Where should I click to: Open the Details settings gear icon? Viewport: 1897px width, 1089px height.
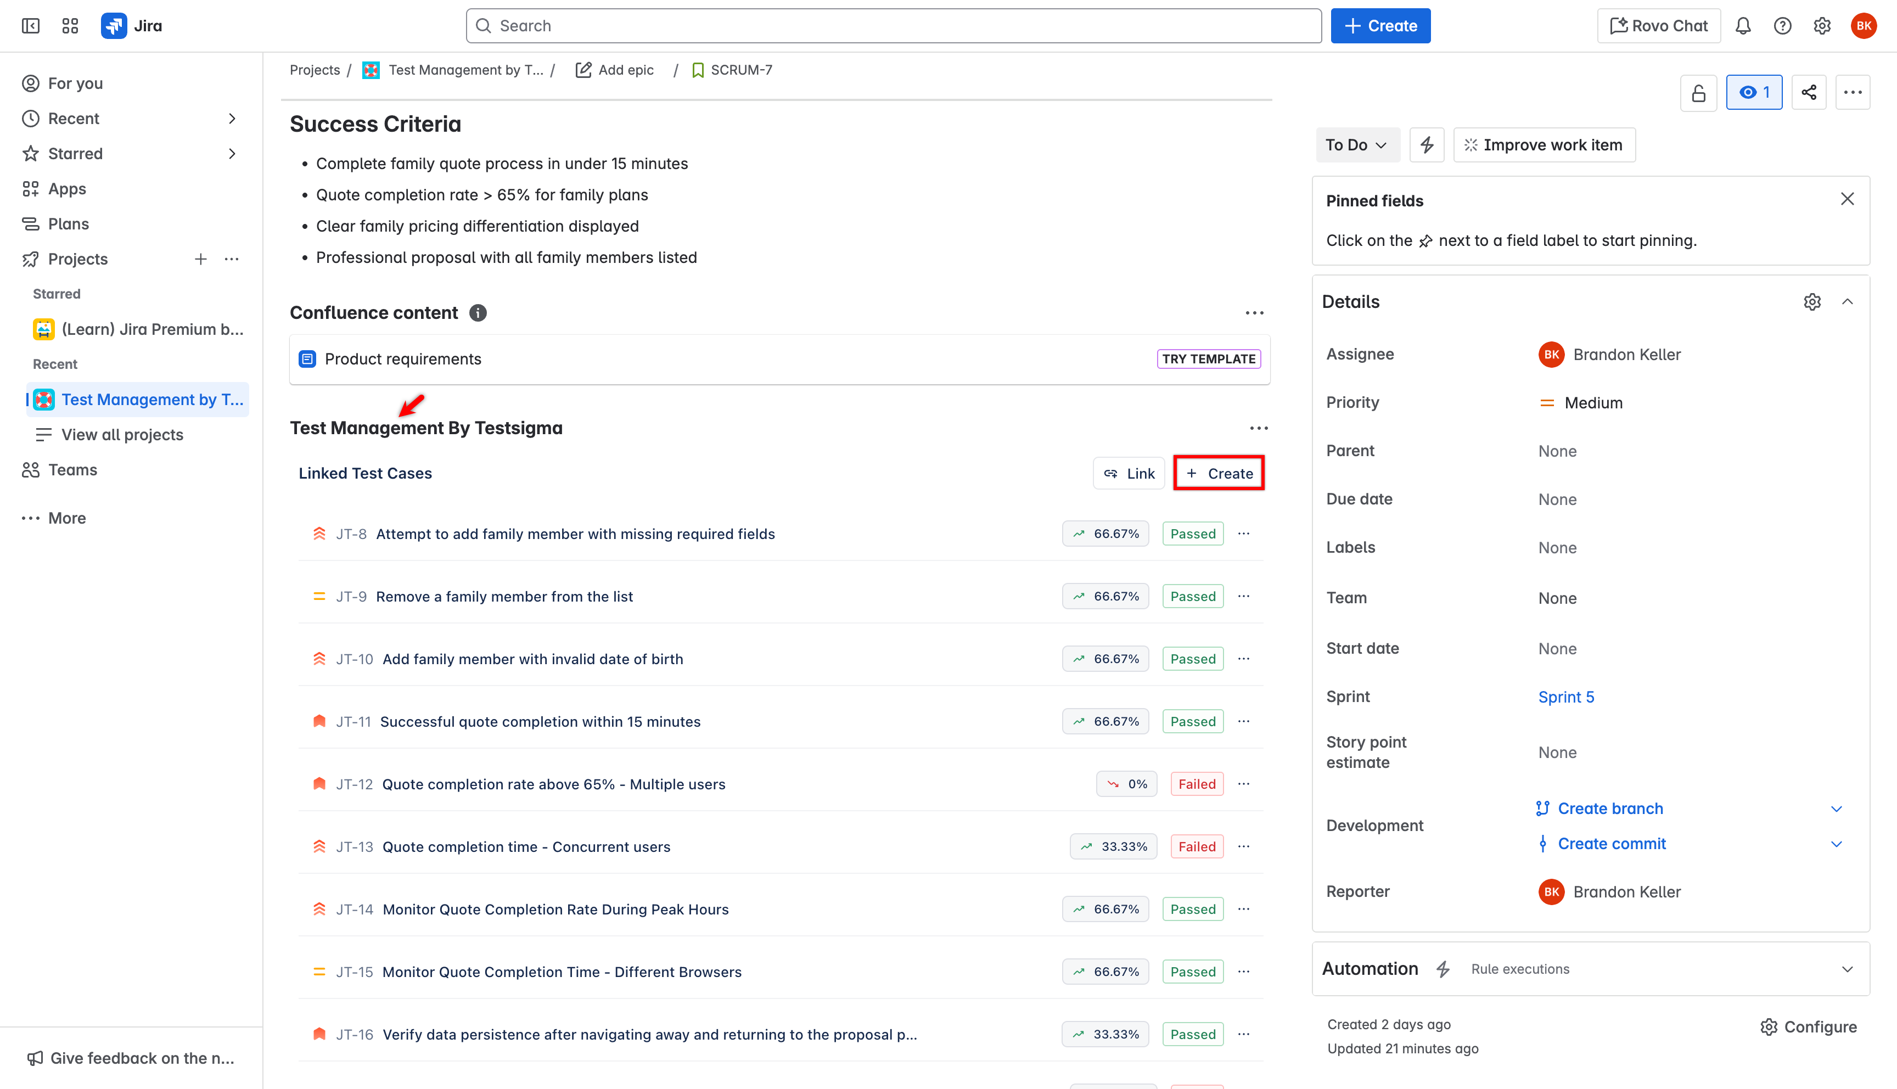click(1812, 302)
